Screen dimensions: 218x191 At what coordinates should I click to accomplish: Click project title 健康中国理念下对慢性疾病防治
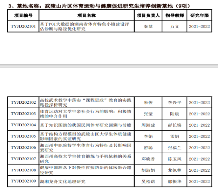(x=85, y=170)
